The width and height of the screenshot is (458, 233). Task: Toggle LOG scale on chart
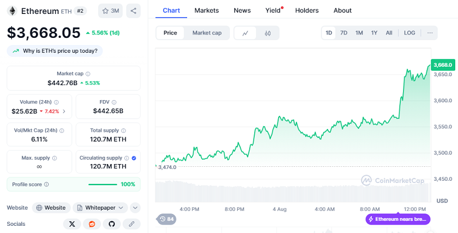410,33
